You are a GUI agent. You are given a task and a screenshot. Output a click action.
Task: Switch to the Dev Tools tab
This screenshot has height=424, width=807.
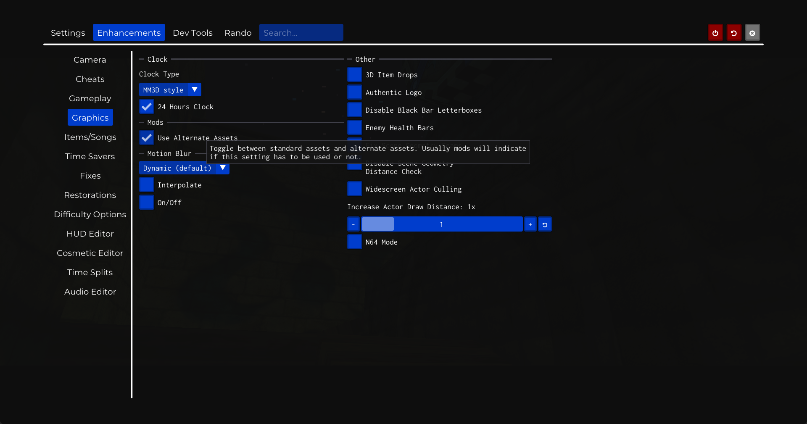pos(193,33)
